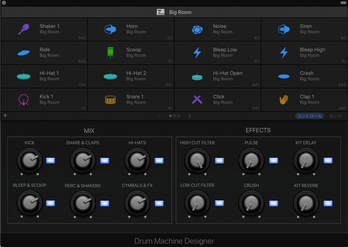Switch to the コントロール tab
Viewport: 348px width, 247px height.
pos(310,116)
